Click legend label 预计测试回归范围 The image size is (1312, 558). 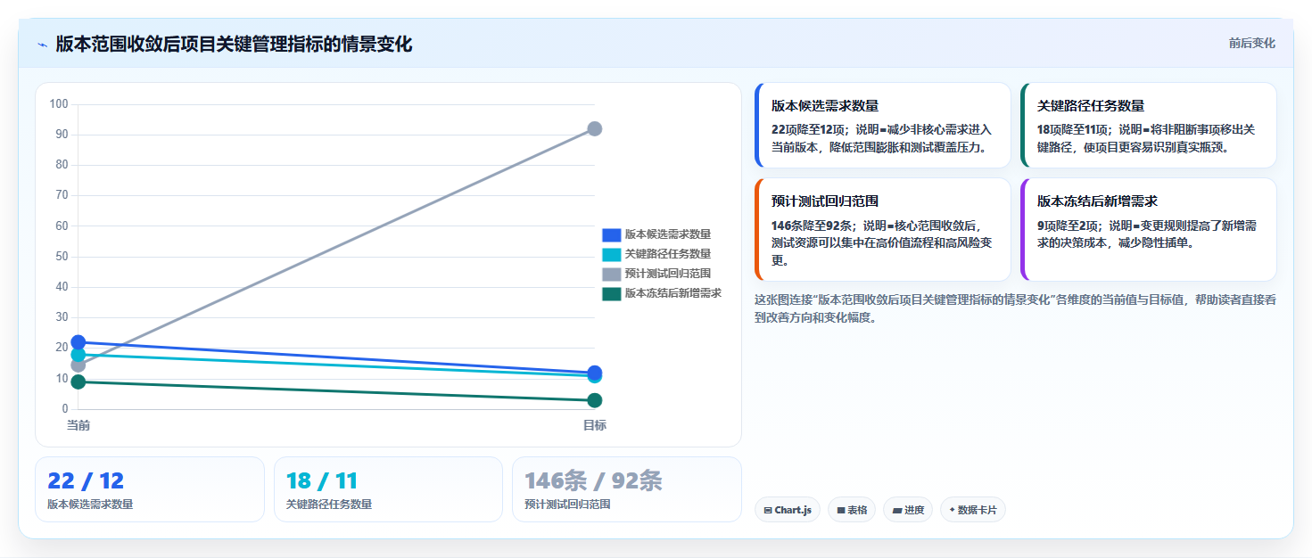pos(668,274)
